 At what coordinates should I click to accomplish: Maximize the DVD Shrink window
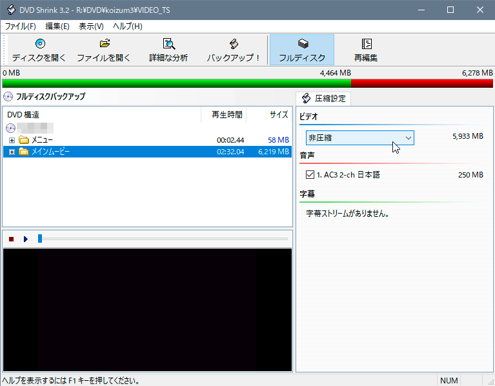click(x=450, y=10)
